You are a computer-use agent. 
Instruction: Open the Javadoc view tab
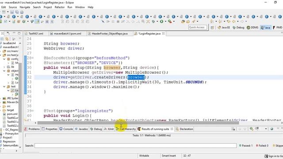[81, 129]
